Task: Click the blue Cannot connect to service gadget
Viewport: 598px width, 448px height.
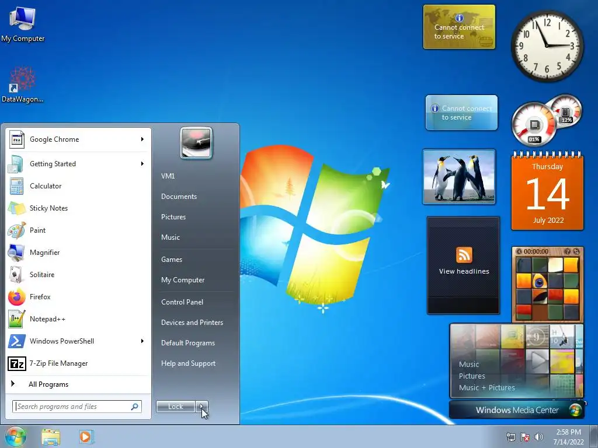Action: pyautogui.click(x=461, y=113)
